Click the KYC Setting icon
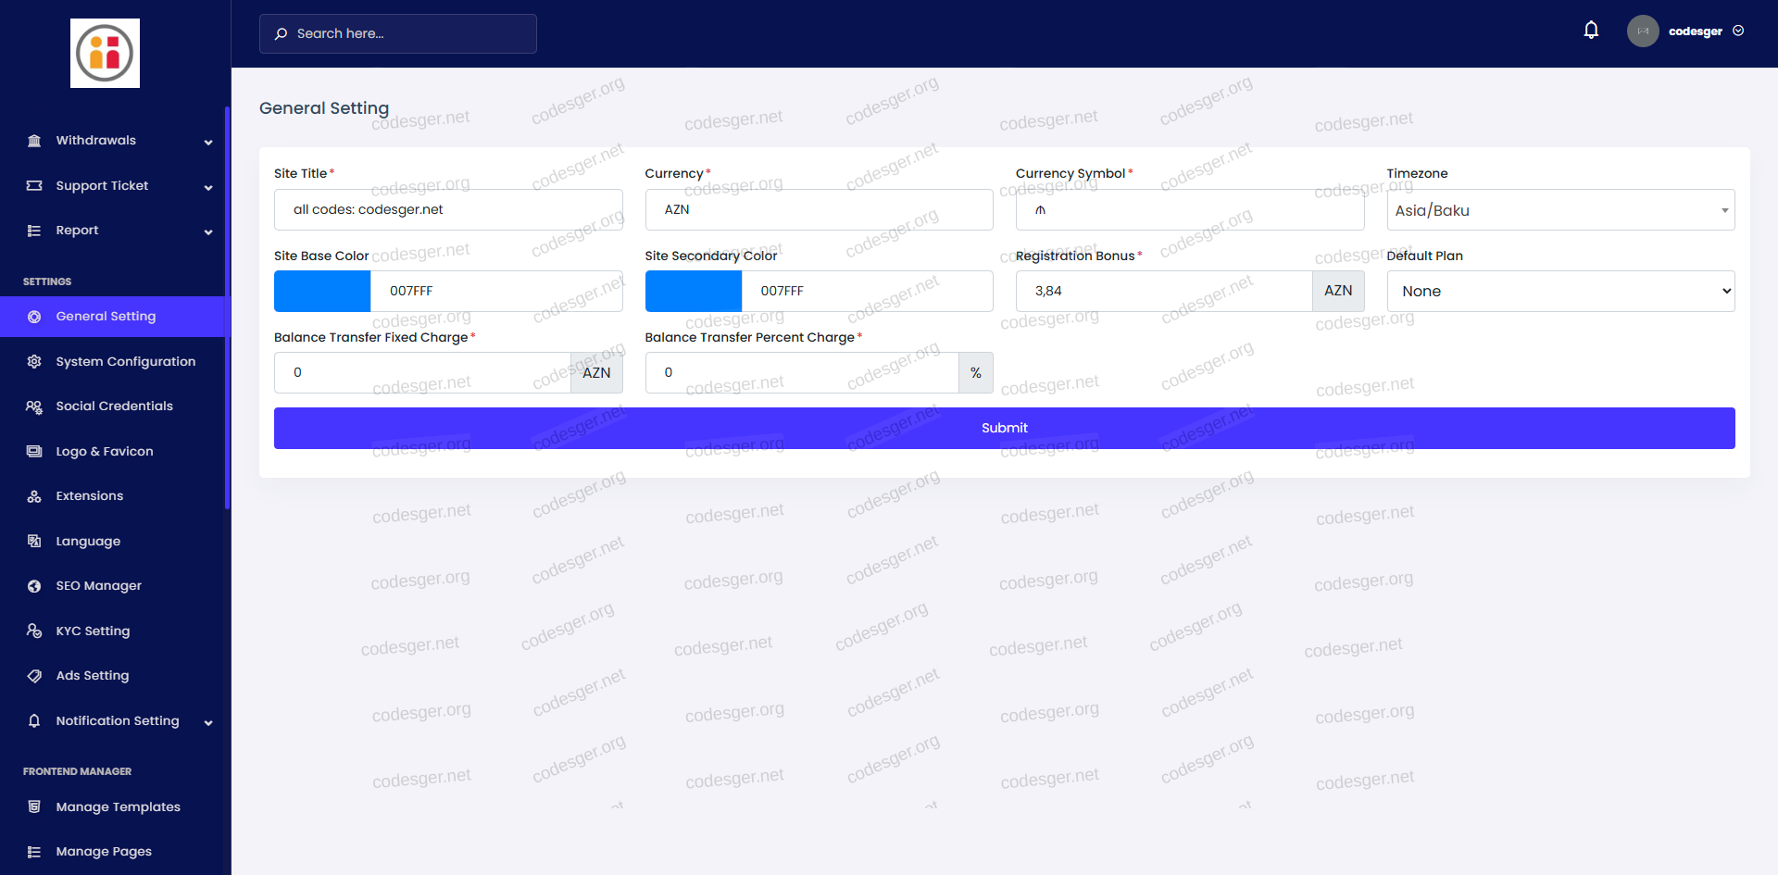Screen dimensions: 1778x875 point(34,631)
